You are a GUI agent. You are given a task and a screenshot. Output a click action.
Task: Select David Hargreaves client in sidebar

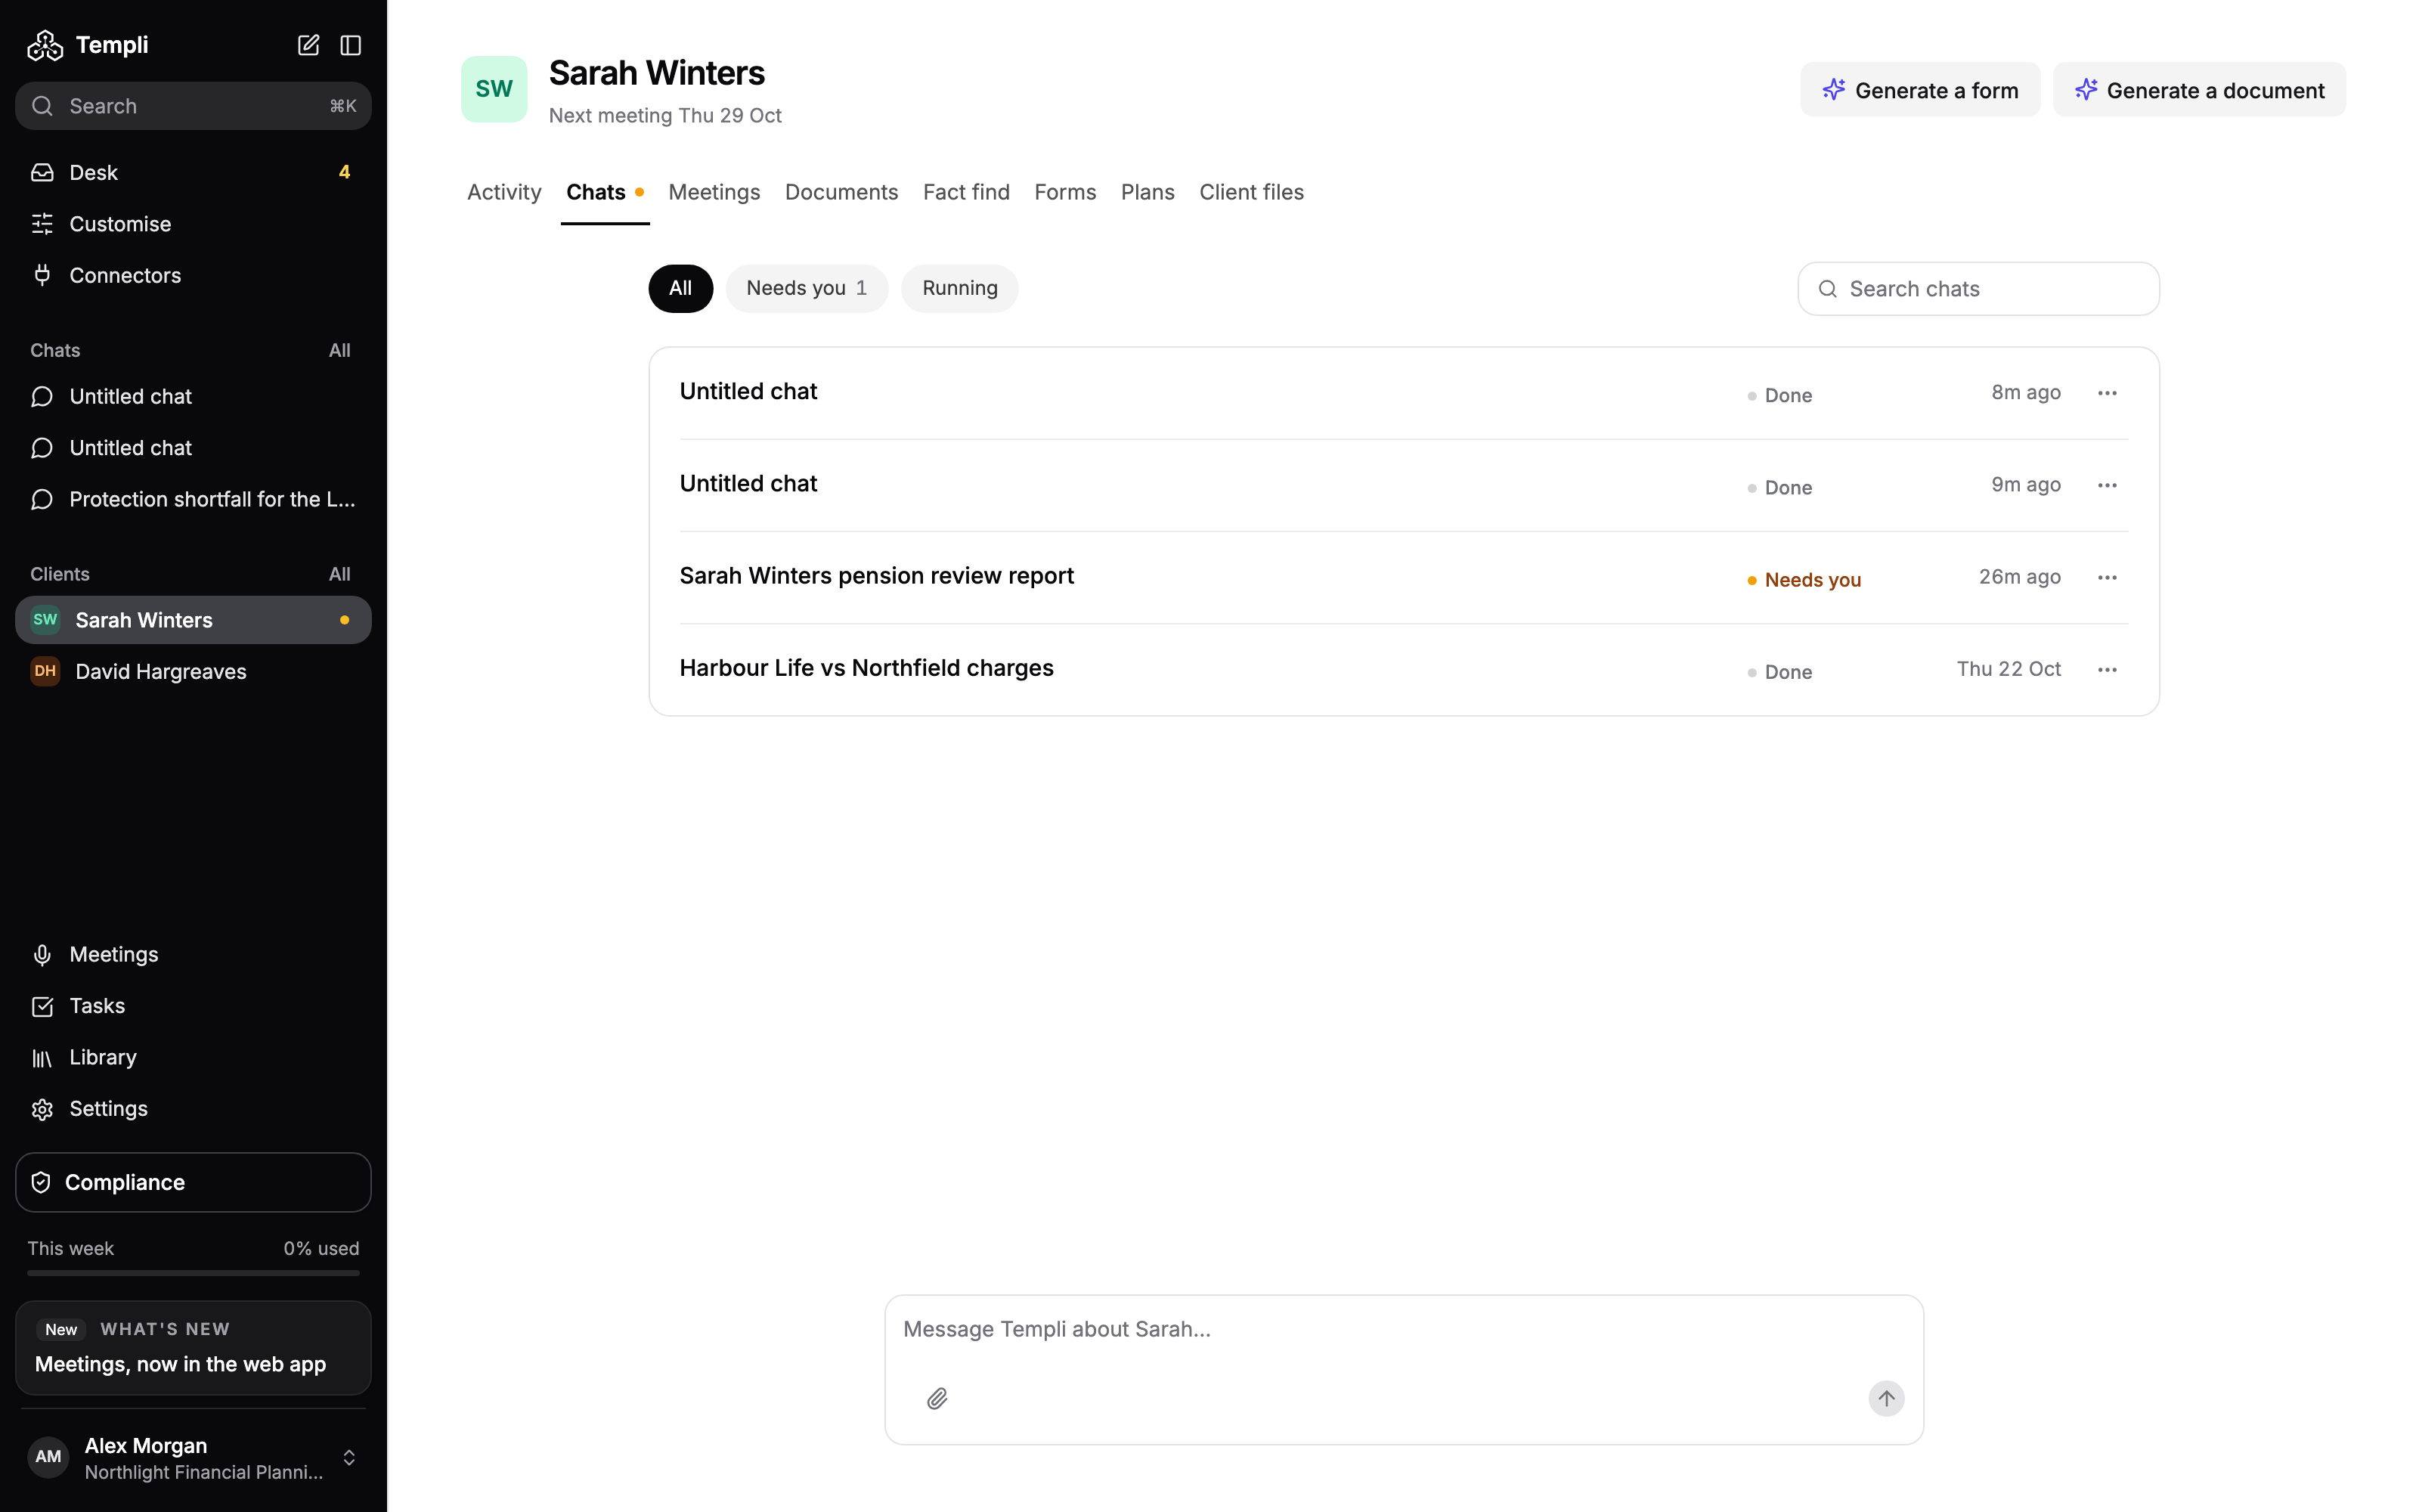[193, 671]
